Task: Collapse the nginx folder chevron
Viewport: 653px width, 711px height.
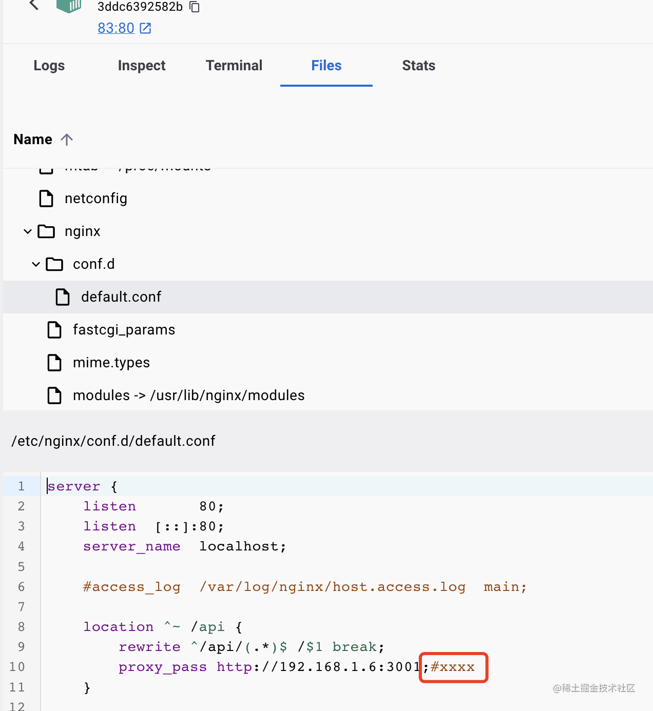Action: point(28,232)
